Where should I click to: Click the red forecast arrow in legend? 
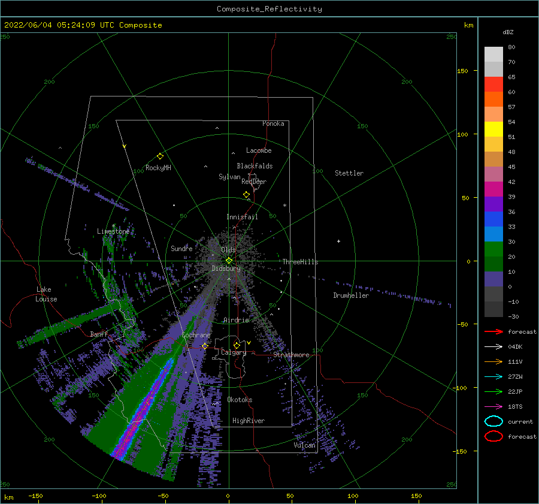[x=493, y=331]
